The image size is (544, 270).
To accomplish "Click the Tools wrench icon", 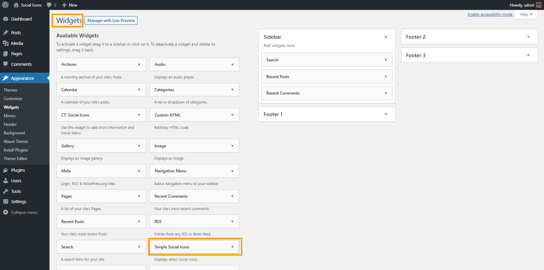I will pos(5,191).
